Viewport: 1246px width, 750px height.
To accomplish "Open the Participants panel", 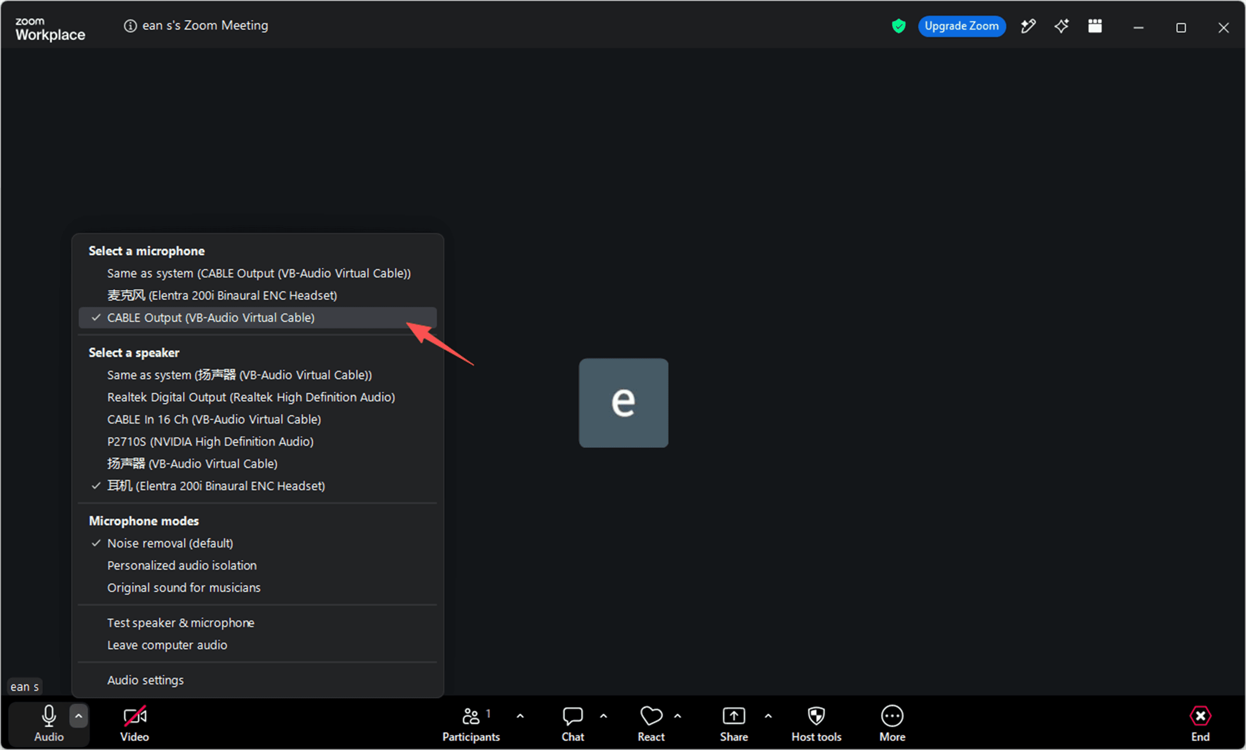I will click(x=471, y=723).
